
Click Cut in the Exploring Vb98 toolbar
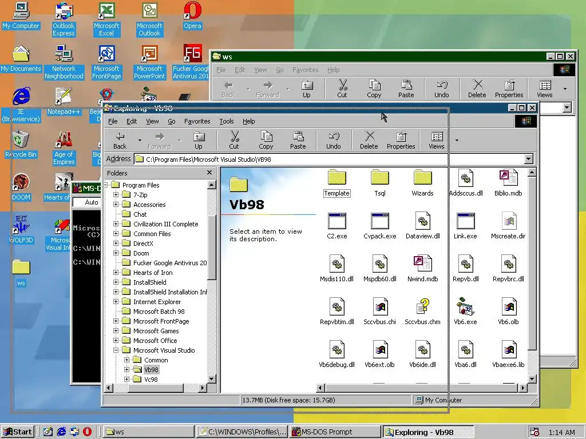point(234,141)
